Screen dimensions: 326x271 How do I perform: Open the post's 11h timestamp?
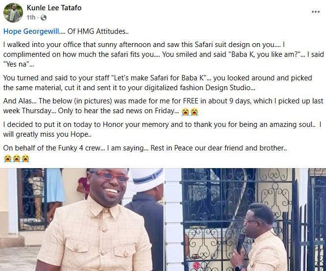click(x=32, y=18)
